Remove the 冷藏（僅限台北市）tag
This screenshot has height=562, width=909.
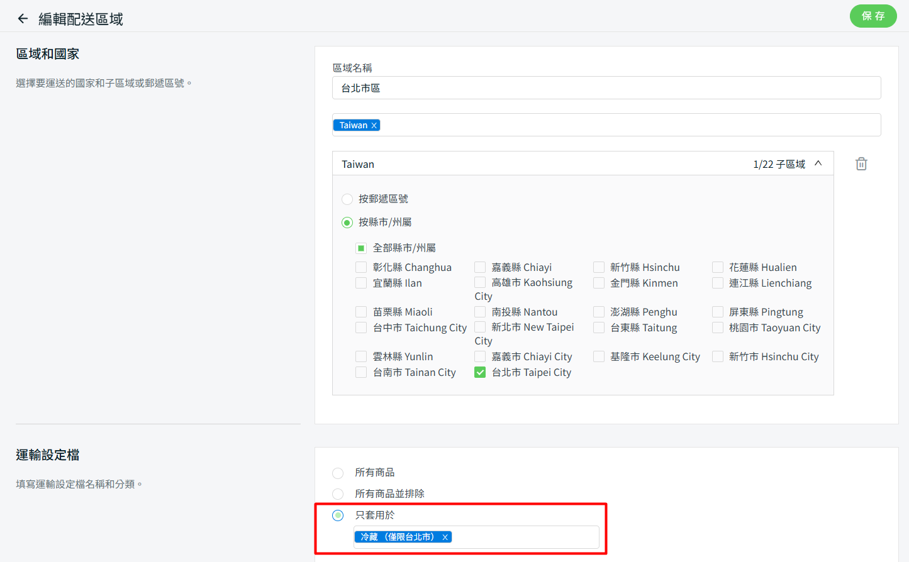(445, 537)
